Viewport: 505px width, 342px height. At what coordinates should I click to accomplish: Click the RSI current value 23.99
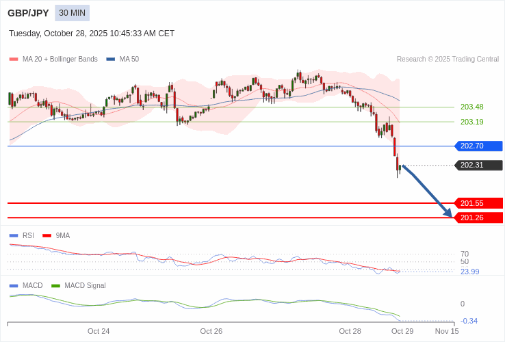pos(470,272)
